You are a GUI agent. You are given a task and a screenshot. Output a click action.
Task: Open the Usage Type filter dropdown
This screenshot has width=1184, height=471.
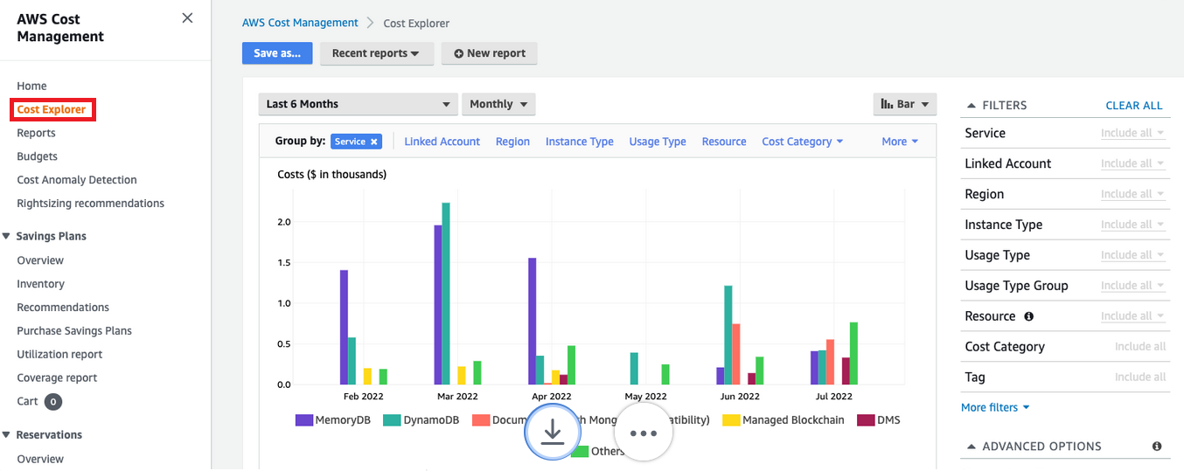pyautogui.click(x=1132, y=255)
